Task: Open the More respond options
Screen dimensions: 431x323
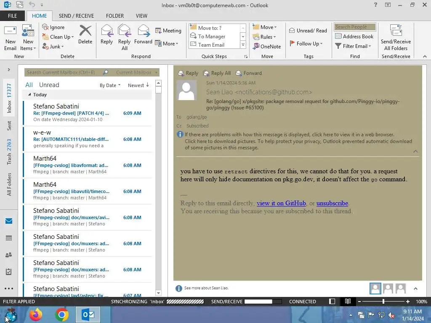Action: pyautogui.click(x=167, y=43)
